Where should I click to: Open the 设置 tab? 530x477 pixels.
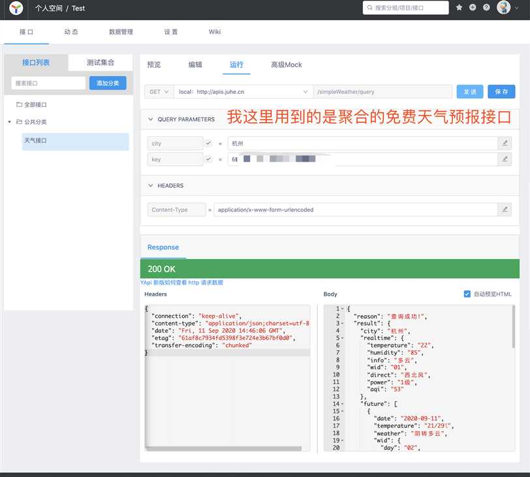(x=171, y=32)
